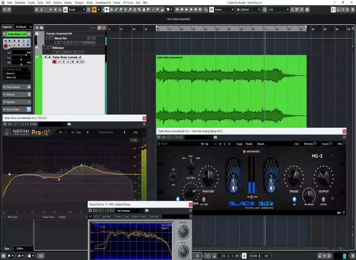356x260 pixels.
Task: Select the Reference track in list
Action: point(58,48)
